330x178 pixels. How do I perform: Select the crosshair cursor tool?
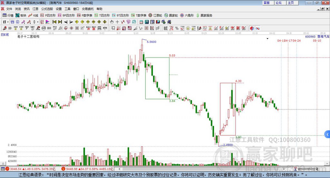click(117, 22)
